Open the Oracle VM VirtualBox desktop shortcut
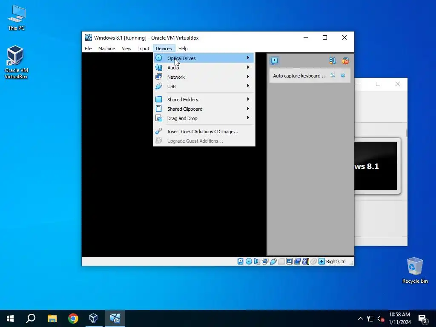 coord(16,63)
